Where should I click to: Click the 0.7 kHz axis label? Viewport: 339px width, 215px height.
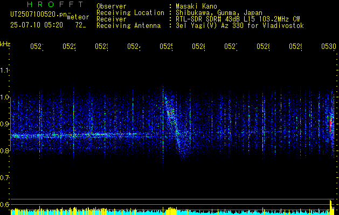(x=4, y=178)
